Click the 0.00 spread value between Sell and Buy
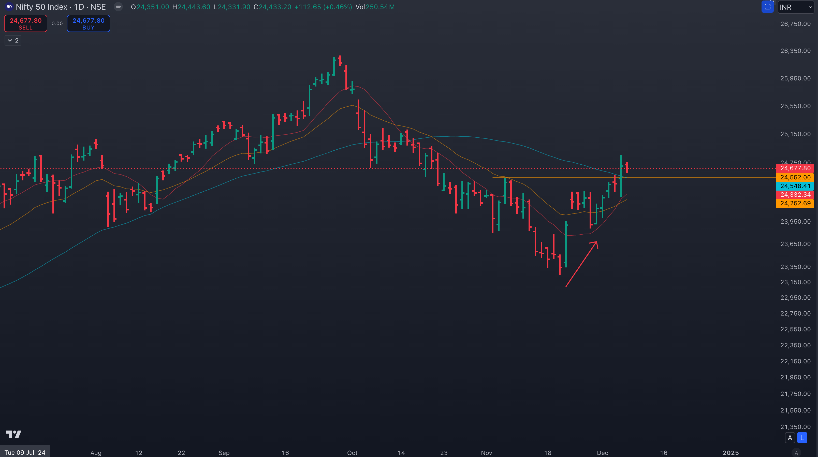 point(57,23)
